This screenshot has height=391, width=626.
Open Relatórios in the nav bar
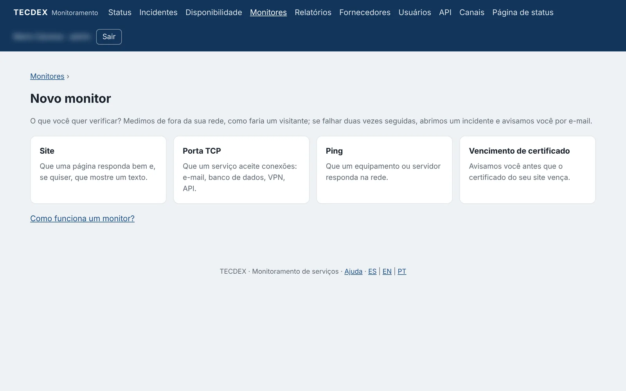[x=313, y=13]
